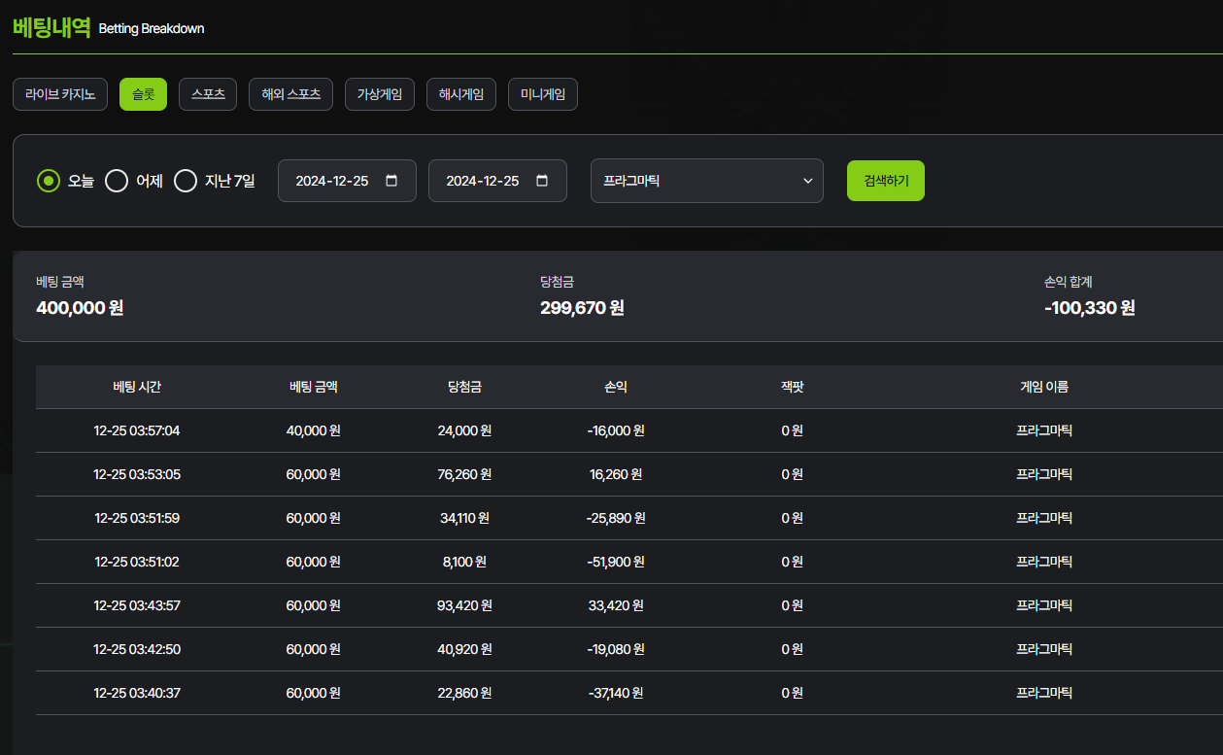Click winnings cell 22,860 원

tap(464, 693)
